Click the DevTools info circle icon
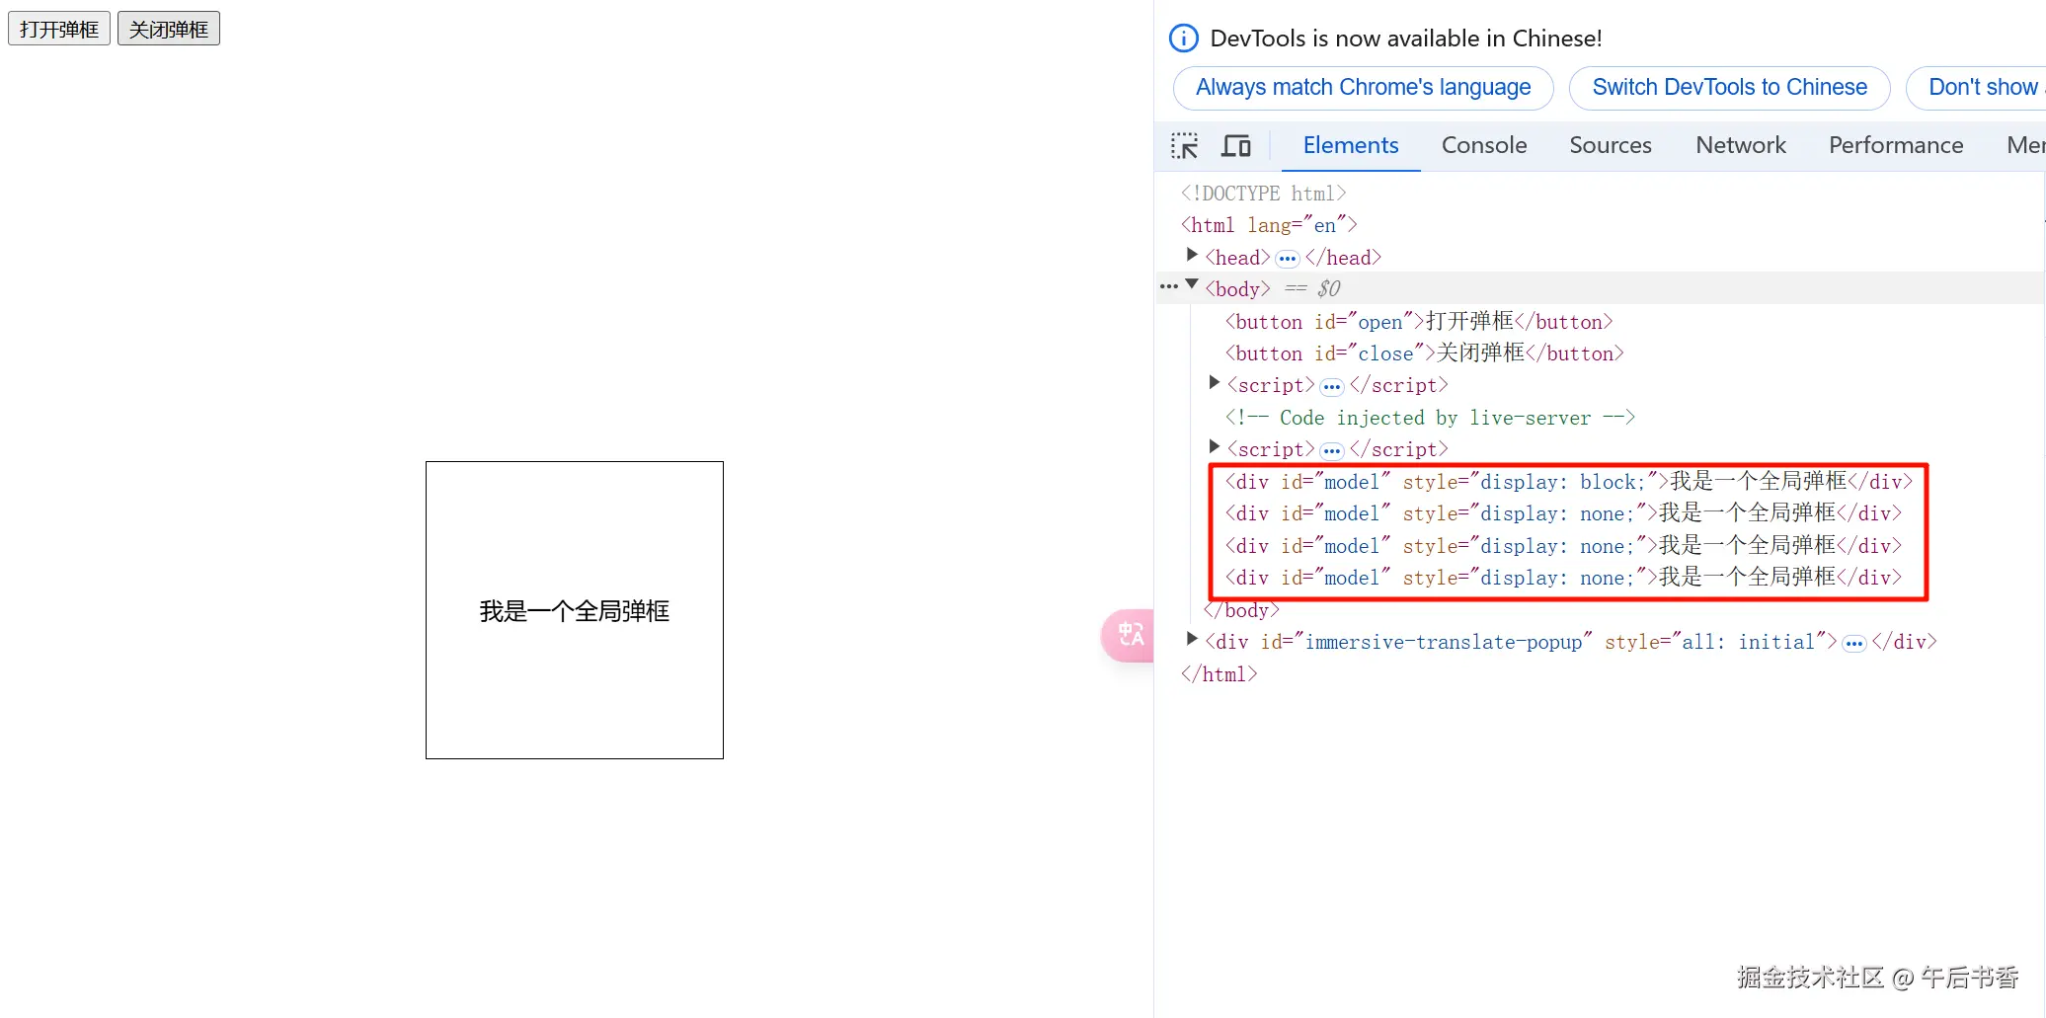Screen dimensions: 2046x1018 tap(1183, 39)
